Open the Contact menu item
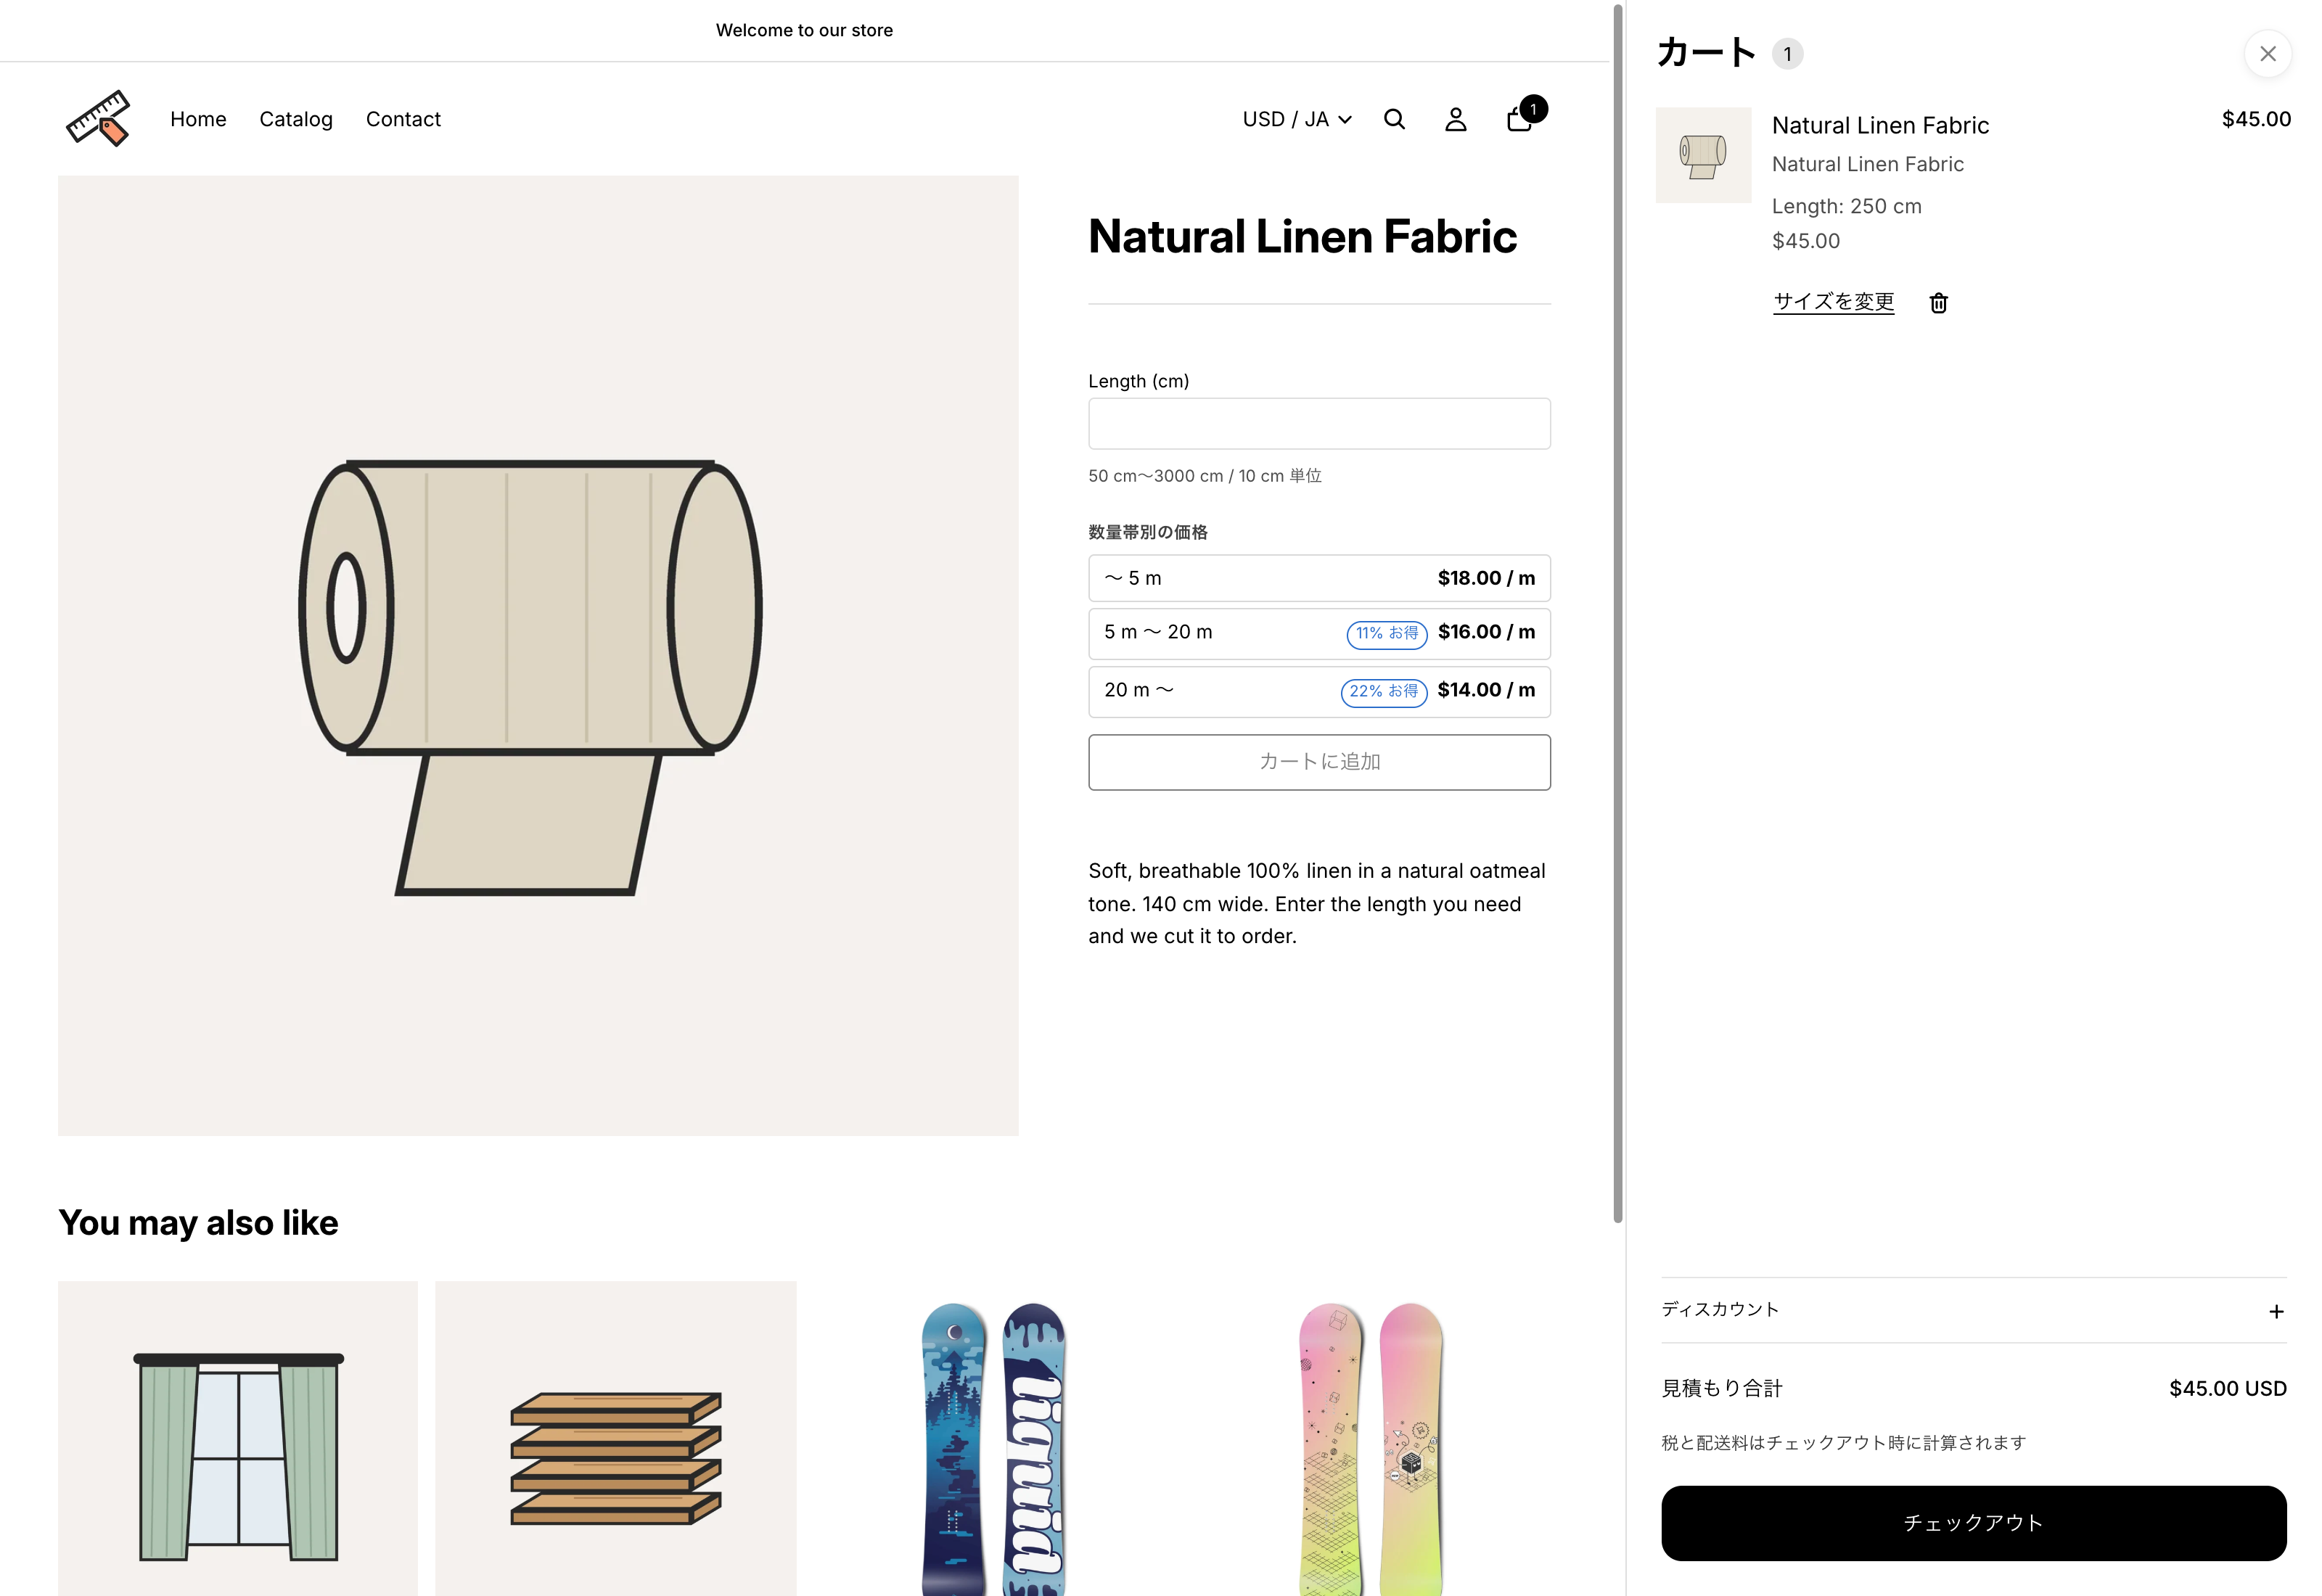Screen dimensions: 2322x1596 403,119
